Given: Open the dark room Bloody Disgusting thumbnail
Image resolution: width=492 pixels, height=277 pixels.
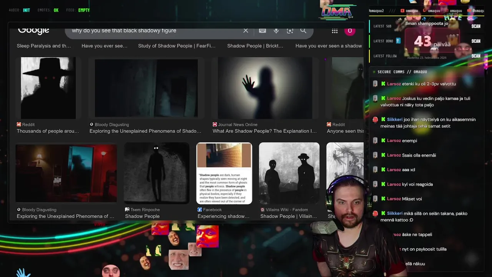Looking at the screenshot, I should pyautogui.click(x=146, y=88).
